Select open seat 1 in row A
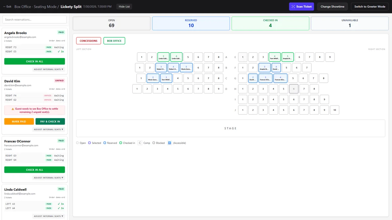The height and width of the screenshot is (220, 392). tap(141, 57)
